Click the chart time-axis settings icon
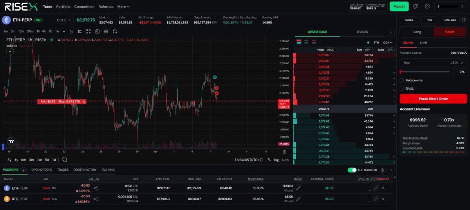Image resolution: width=470 pixels, height=210 pixels. [x=284, y=152]
